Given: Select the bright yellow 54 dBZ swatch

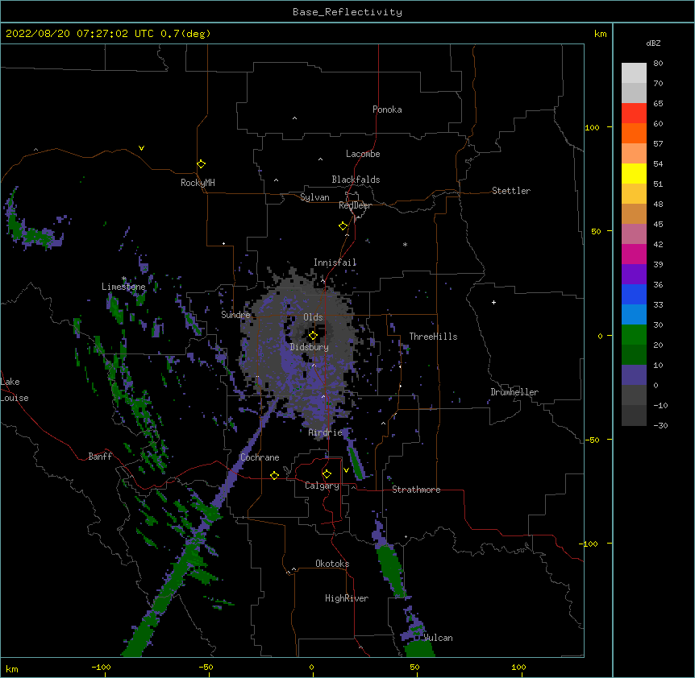Looking at the screenshot, I should click(634, 173).
